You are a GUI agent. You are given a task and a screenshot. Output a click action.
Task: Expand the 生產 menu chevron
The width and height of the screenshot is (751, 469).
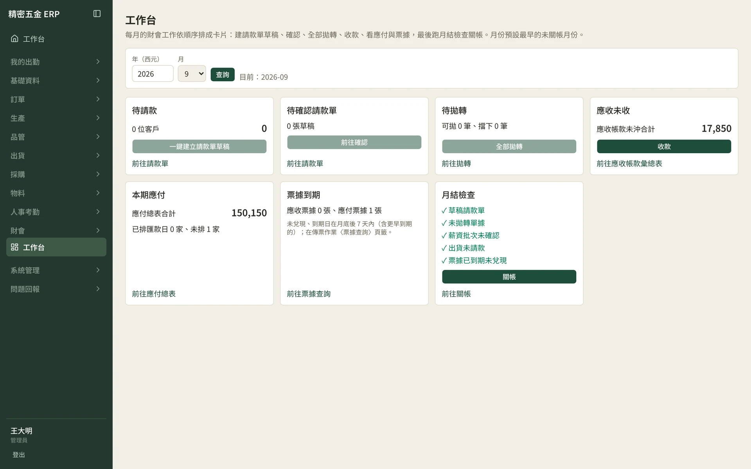tap(98, 118)
